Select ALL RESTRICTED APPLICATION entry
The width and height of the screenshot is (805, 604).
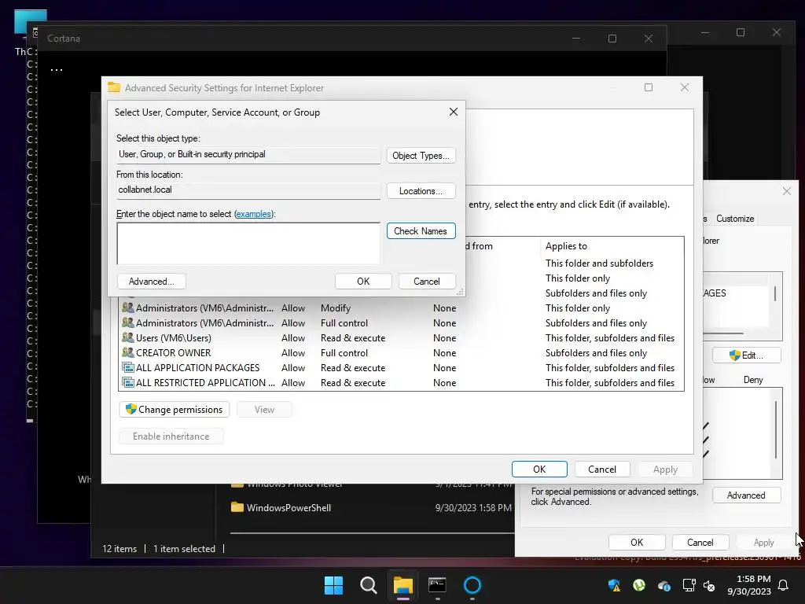pyautogui.click(x=401, y=383)
